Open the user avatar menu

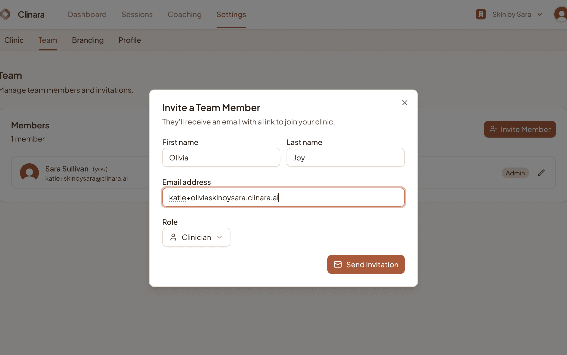561,14
